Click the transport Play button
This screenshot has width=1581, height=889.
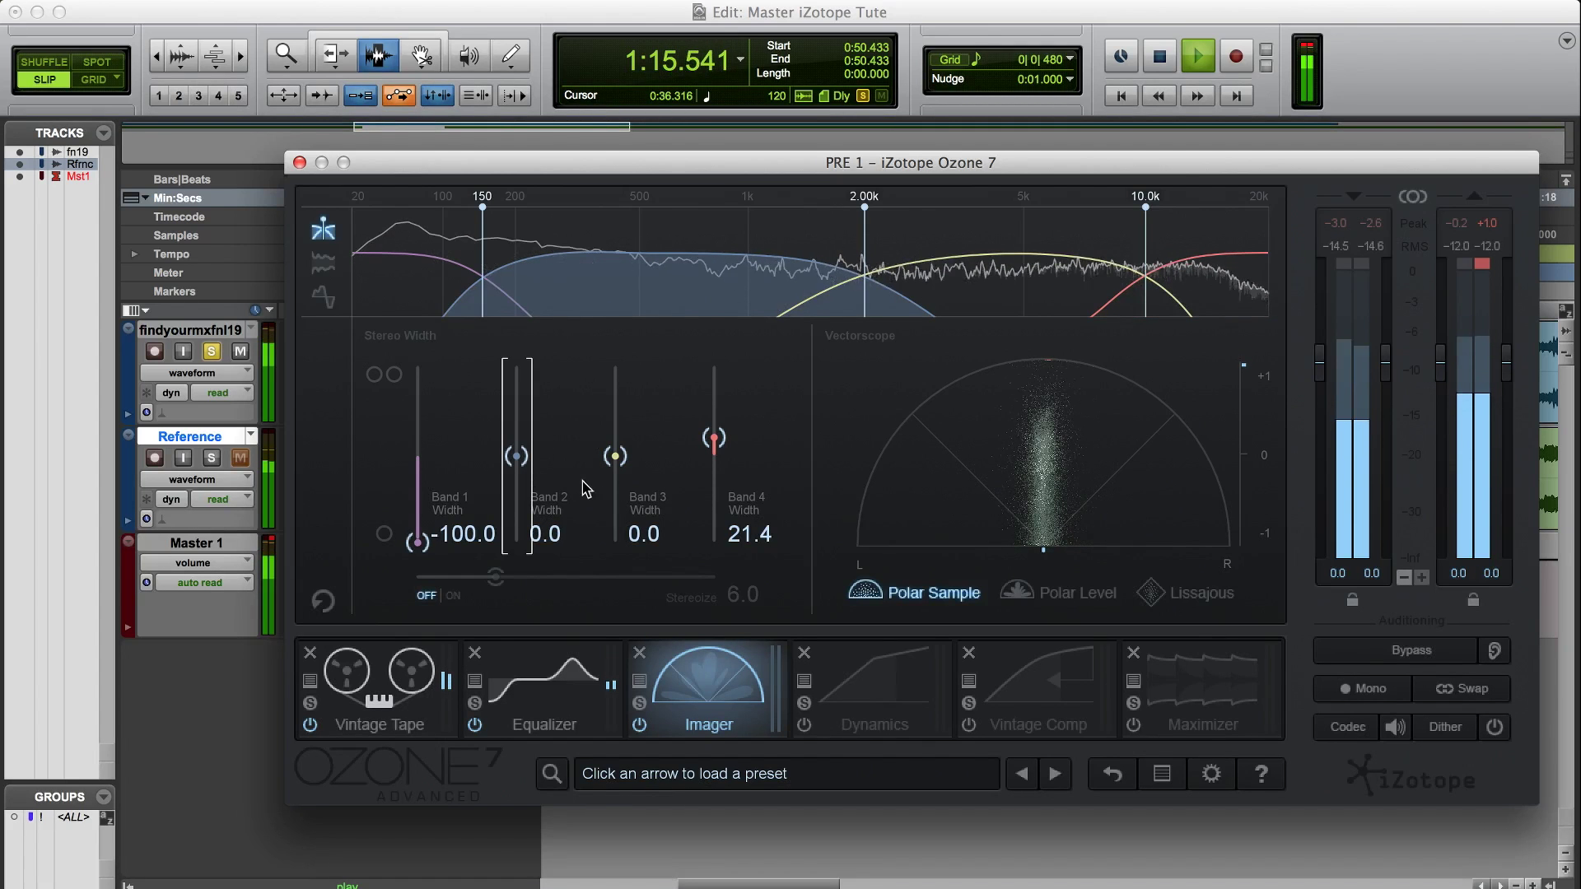coord(1197,56)
